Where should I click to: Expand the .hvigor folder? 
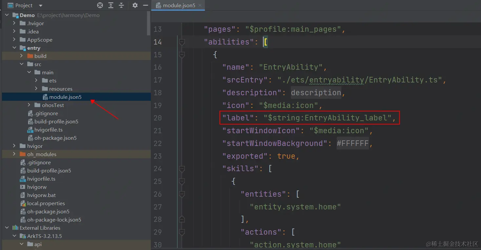14,23
